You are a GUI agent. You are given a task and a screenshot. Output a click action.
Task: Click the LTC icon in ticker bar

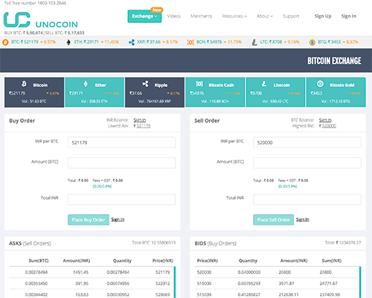pos(254,42)
